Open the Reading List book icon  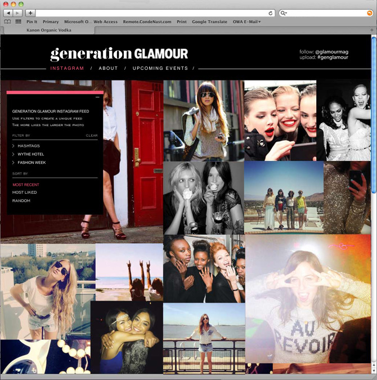click(7, 22)
